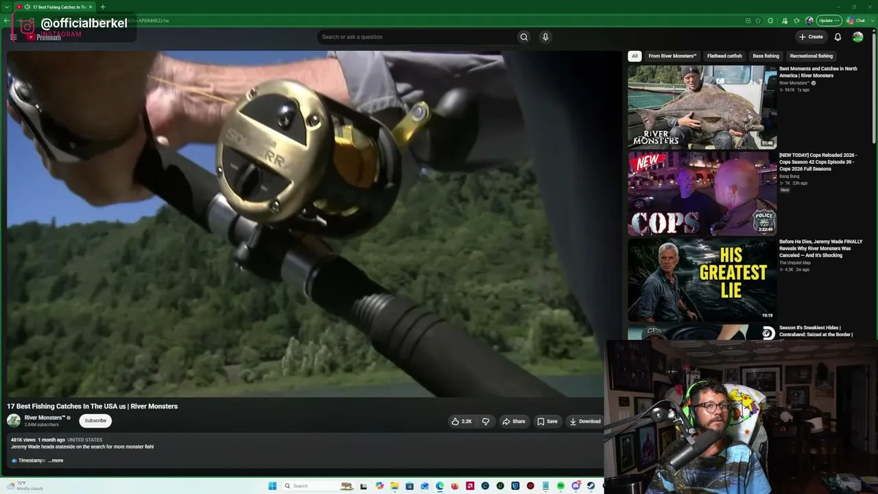Screen dimensions: 878x494
Task: Open Steam from the taskbar
Action: (x=591, y=486)
